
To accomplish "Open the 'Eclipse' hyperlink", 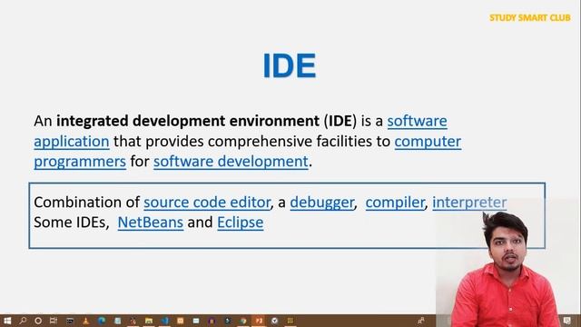I will click(240, 223).
